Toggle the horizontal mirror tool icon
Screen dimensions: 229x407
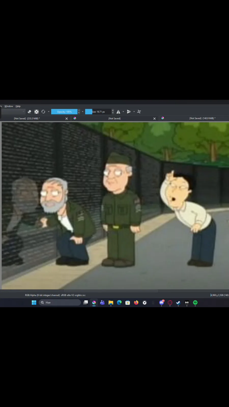pos(118,112)
